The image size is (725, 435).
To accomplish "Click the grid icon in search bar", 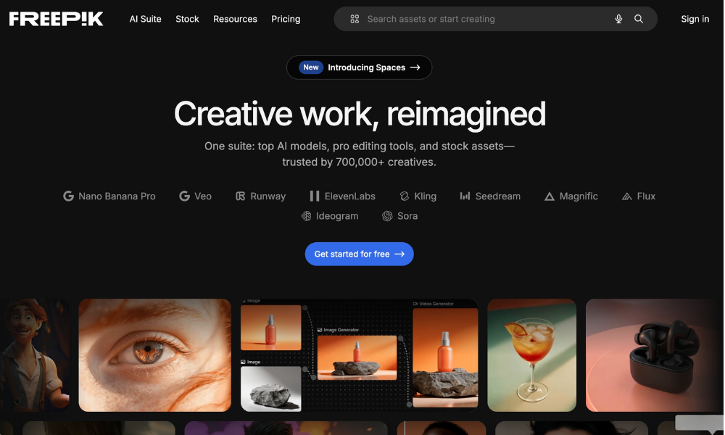I will [355, 20].
